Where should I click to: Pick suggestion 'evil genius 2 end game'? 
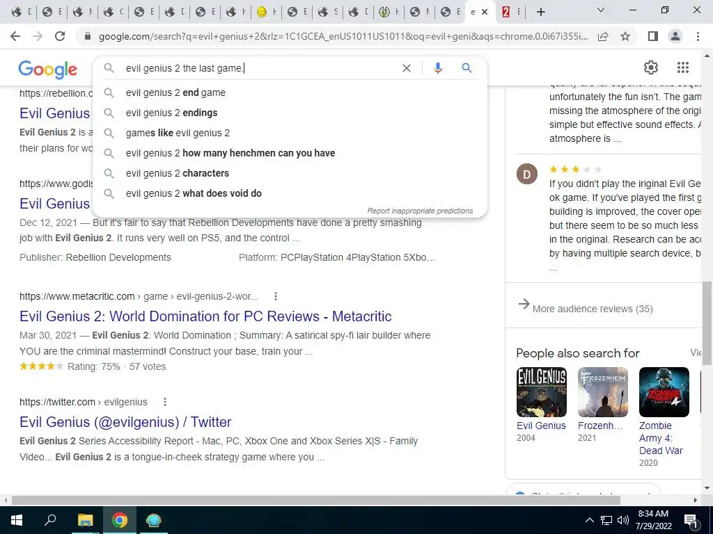(x=290, y=92)
